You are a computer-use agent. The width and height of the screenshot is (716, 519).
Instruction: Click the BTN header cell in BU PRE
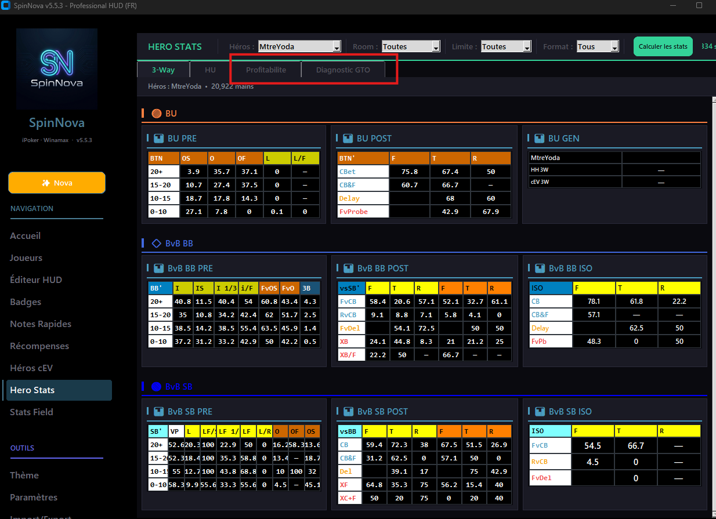(164, 158)
